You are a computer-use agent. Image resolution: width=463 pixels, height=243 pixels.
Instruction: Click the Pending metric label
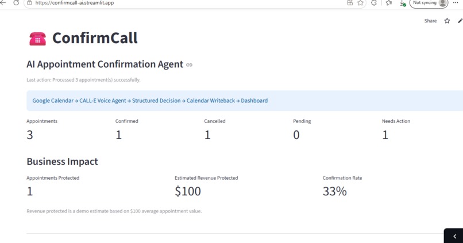pos(302,121)
